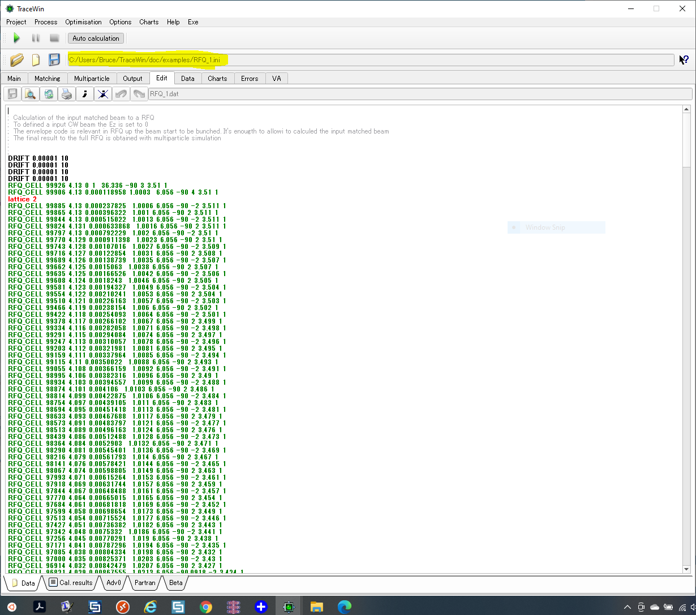Open the Exe menu
Viewport: 696px width, 615px height.
193,22
